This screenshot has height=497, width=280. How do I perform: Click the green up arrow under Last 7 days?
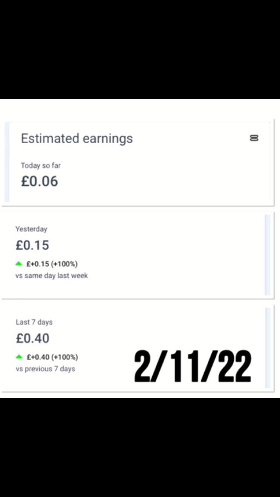18,357
